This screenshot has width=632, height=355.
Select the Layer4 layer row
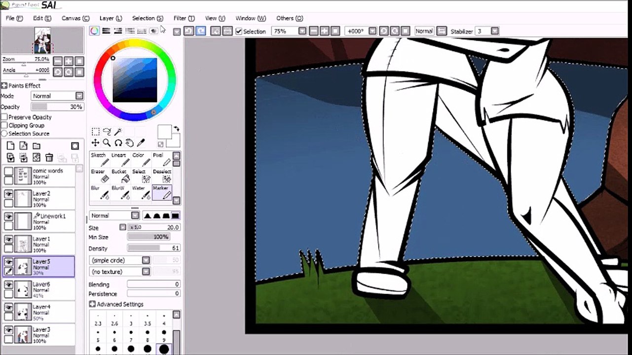38,313
